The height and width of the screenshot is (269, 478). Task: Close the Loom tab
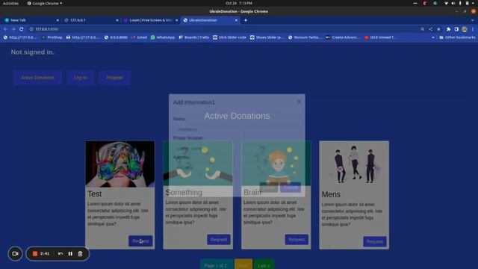tap(176, 20)
